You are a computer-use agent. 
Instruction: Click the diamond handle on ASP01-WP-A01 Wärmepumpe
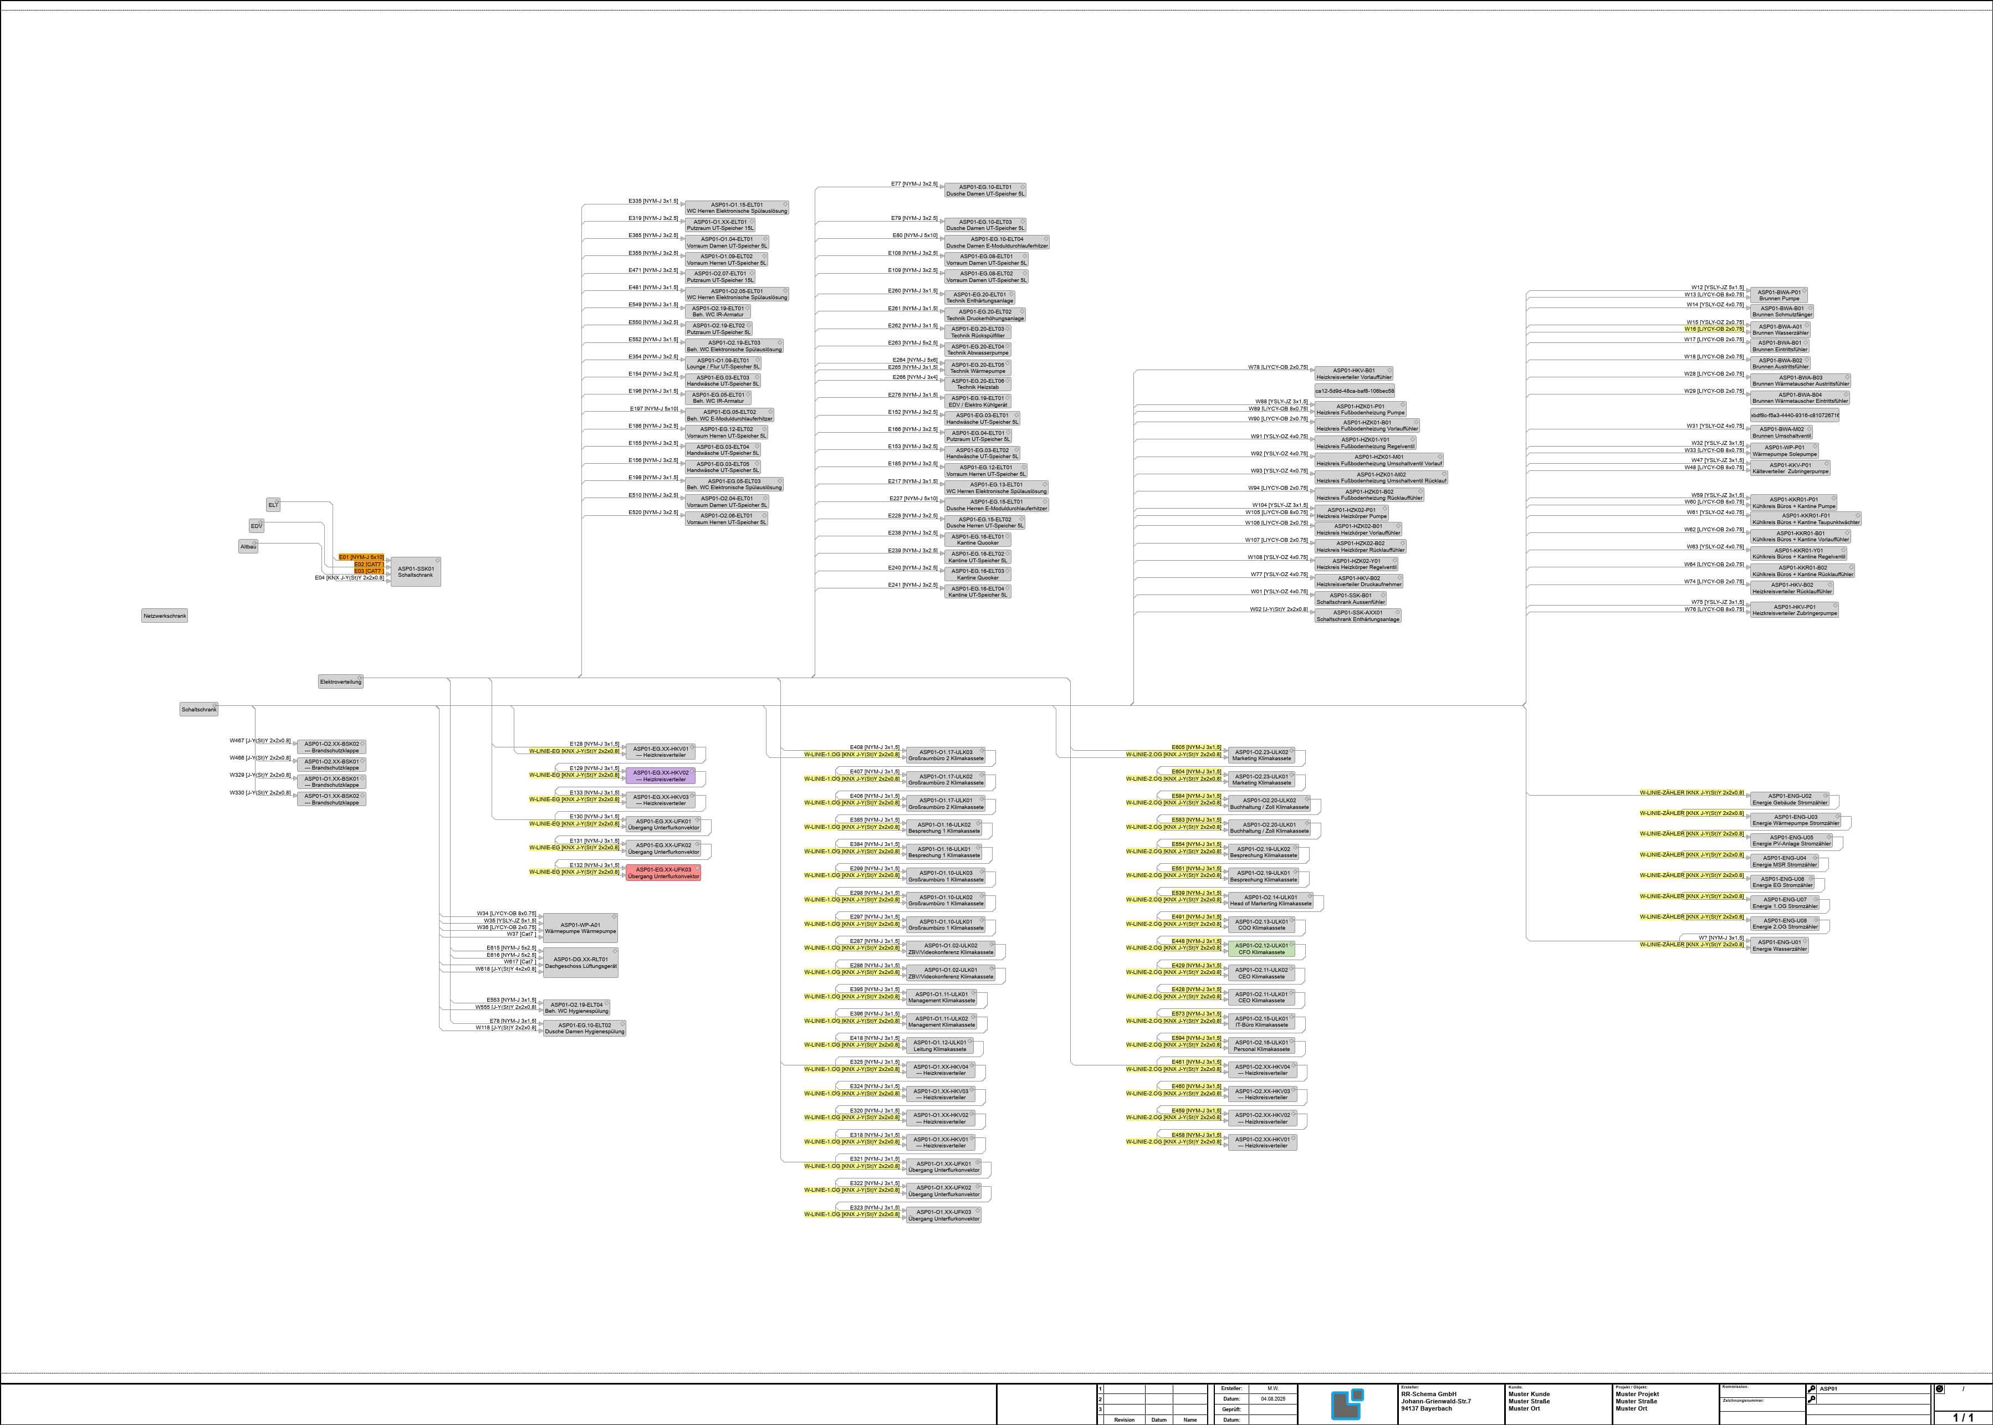614,916
